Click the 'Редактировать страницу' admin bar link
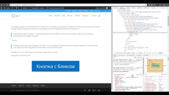Screen dimensions: 169x95 click(37, 8)
